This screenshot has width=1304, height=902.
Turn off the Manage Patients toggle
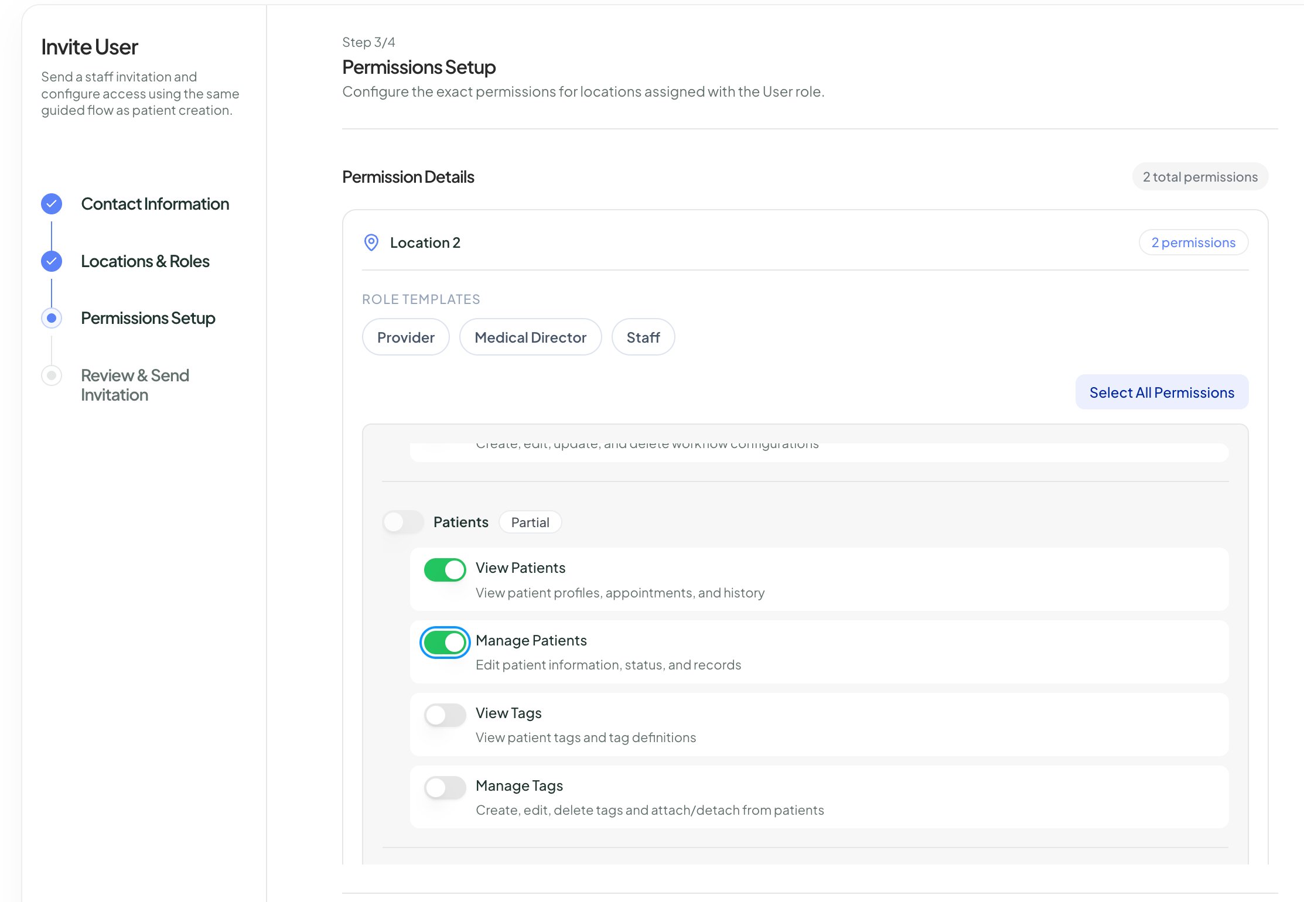[445, 643]
